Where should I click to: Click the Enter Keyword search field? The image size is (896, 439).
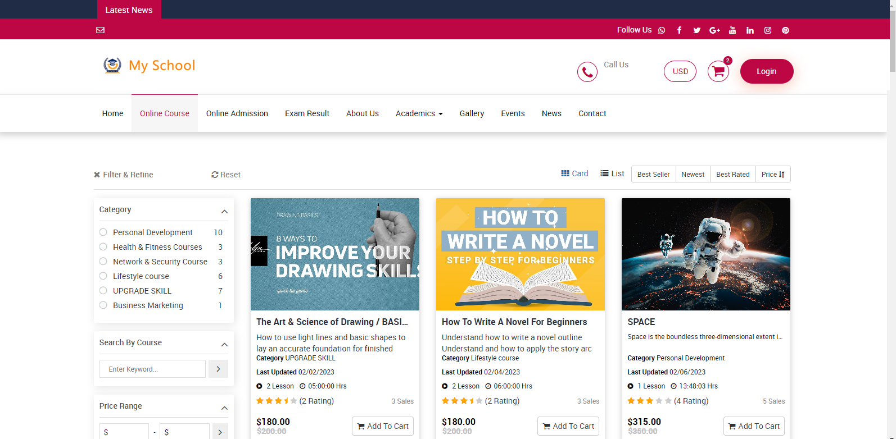152,369
